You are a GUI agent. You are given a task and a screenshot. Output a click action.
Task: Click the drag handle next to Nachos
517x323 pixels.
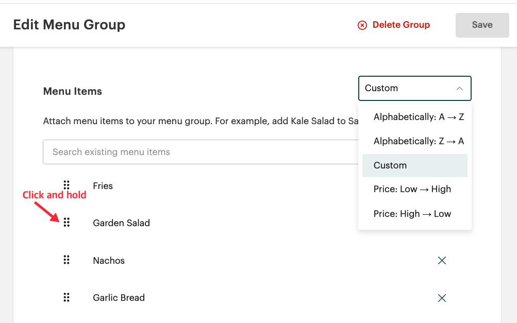tap(66, 261)
